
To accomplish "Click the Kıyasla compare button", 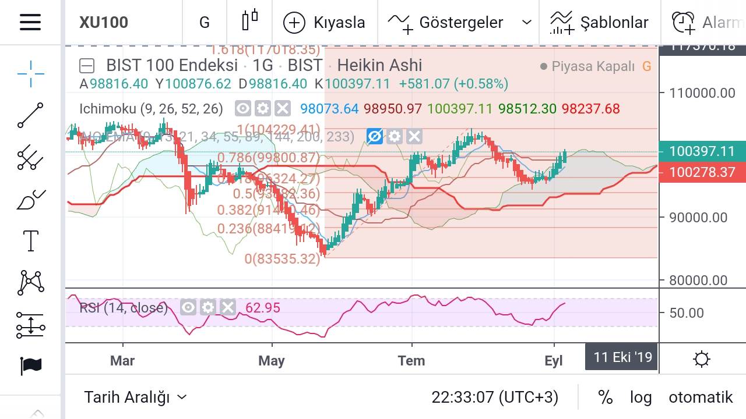I will pos(324,23).
